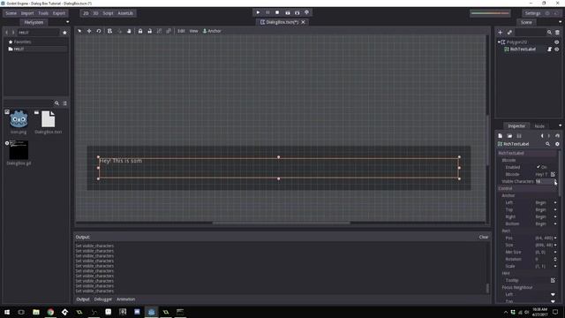Viewport: 565px width, 318px height.
Task: Delete selected node with trash icon
Action: click(557, 33)
